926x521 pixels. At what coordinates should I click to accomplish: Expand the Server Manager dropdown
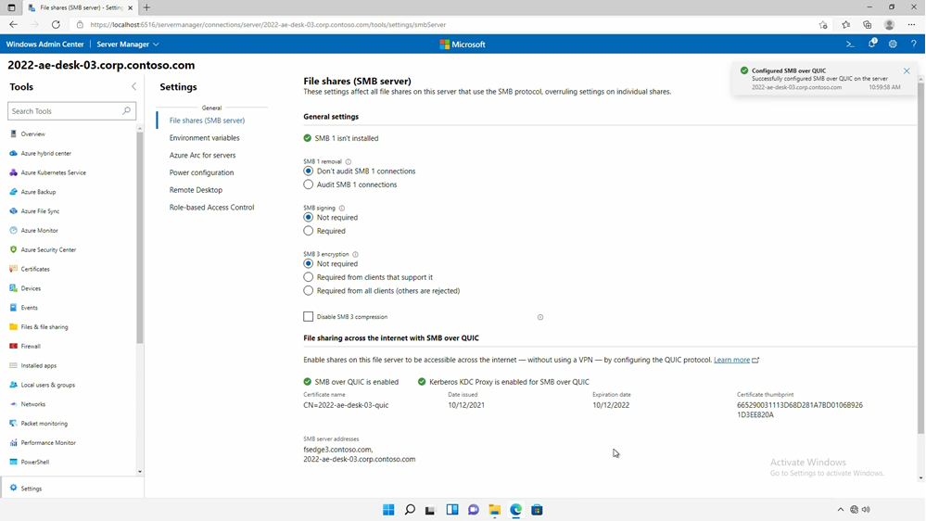(128, 44)
